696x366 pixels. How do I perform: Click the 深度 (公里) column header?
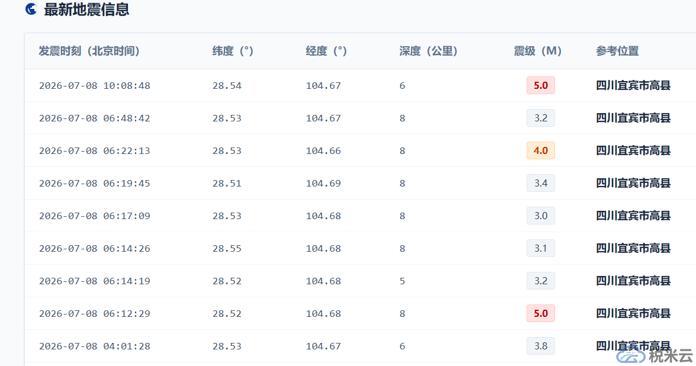[428, 51]
